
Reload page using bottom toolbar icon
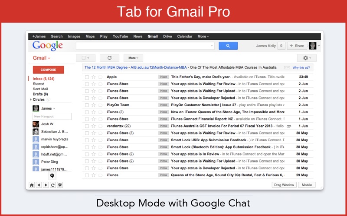53,185
